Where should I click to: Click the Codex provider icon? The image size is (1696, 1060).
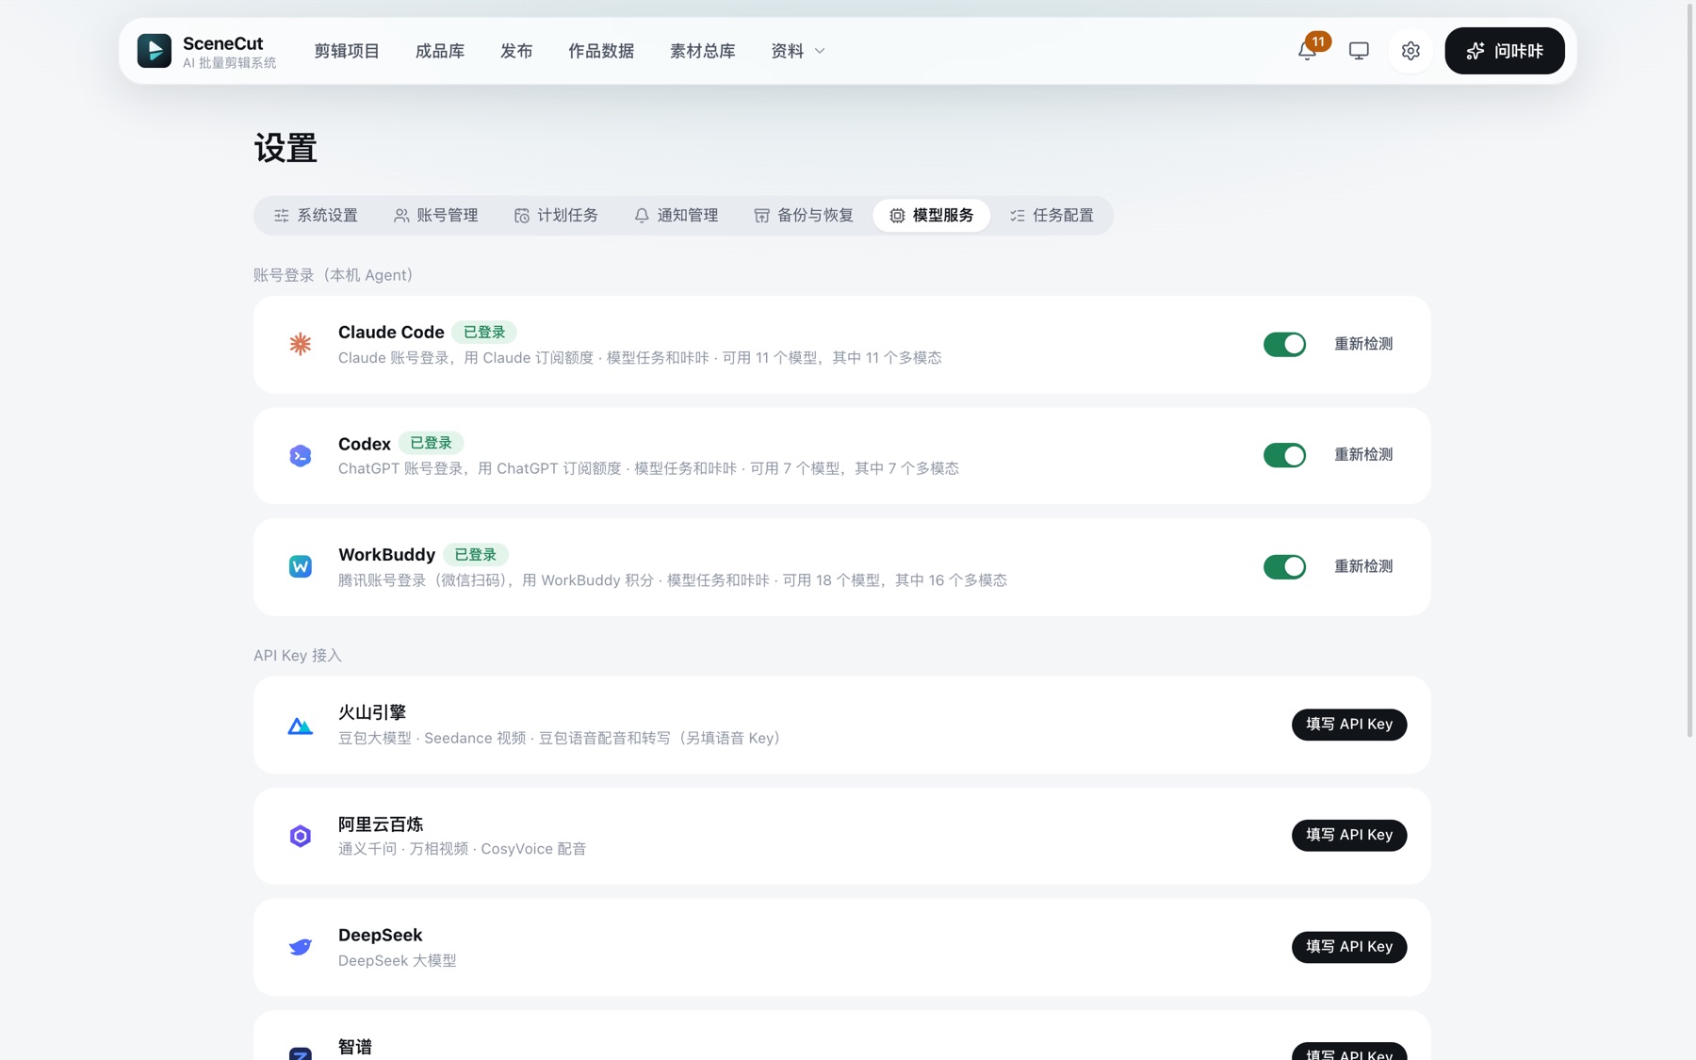pyautogui.click(x=301, y=456)
